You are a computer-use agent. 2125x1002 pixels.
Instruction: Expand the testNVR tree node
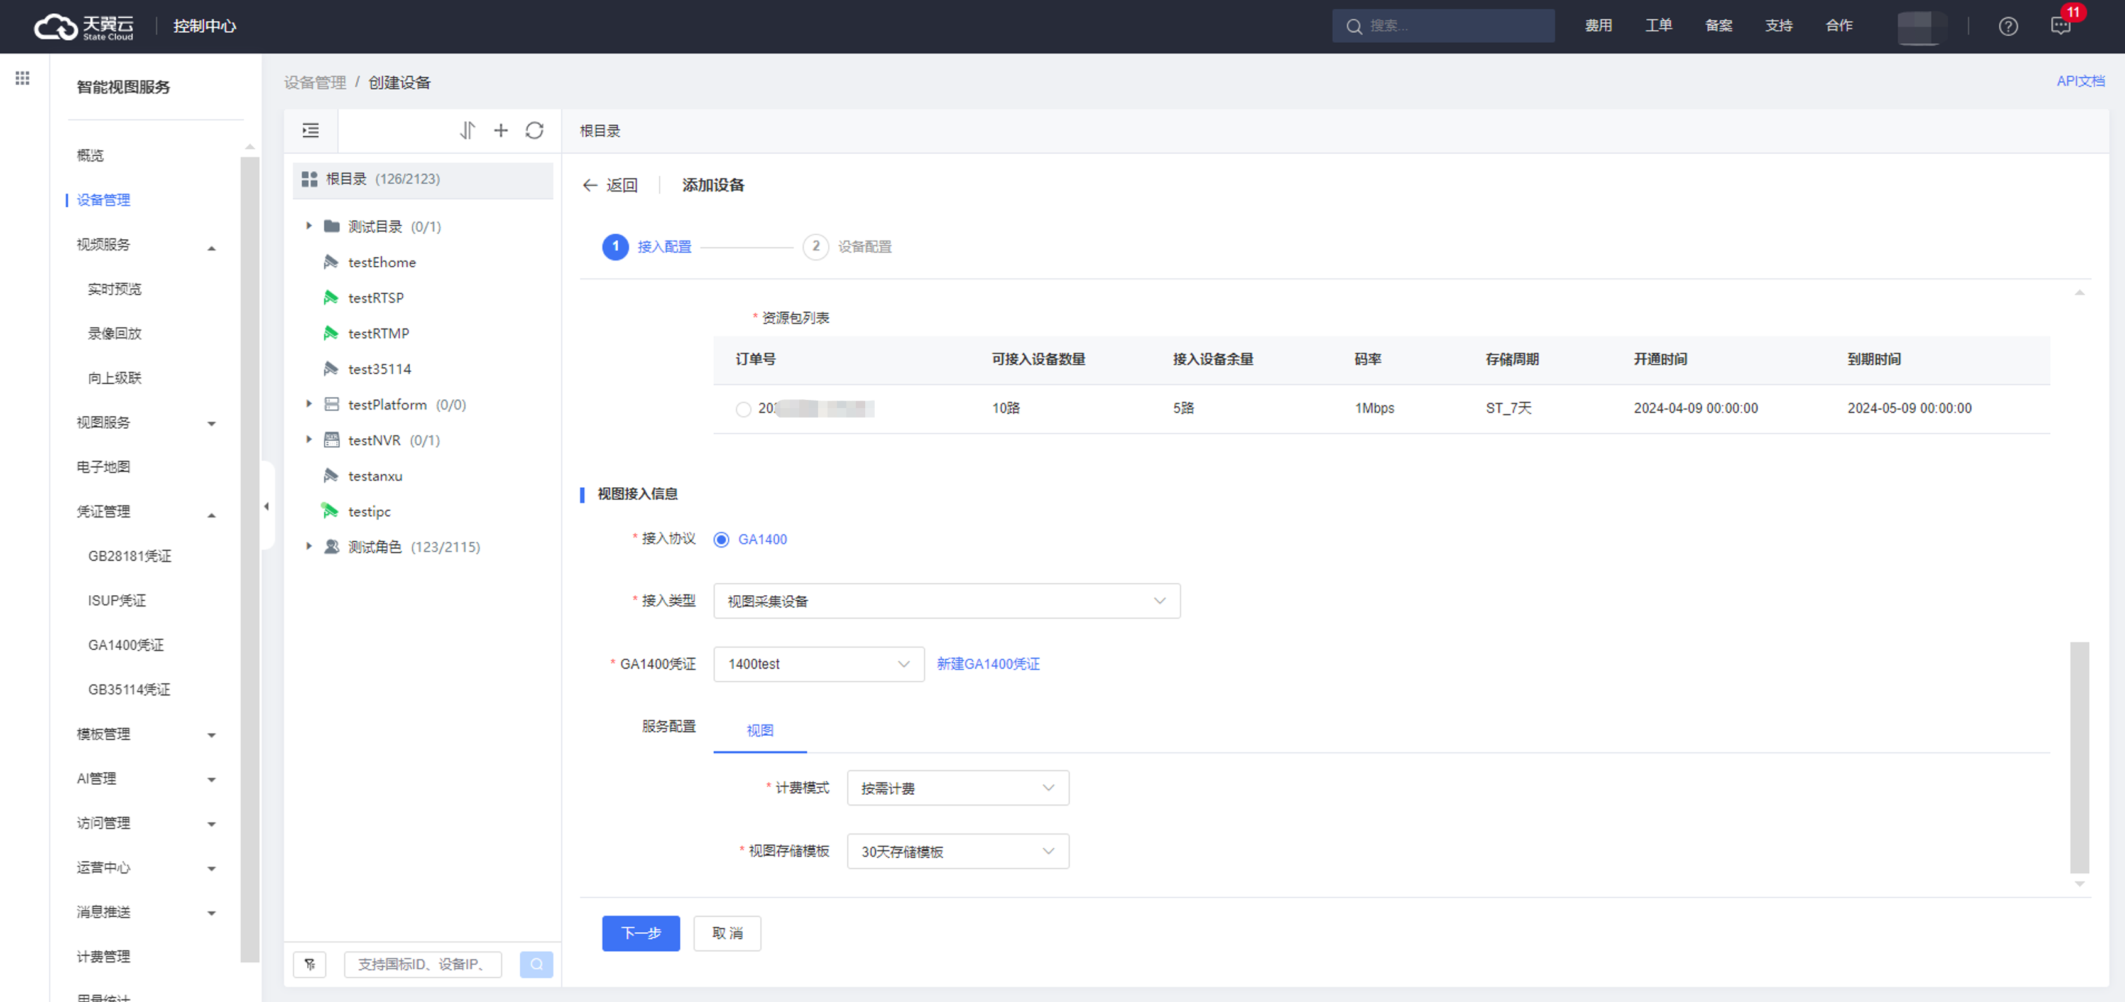[309, 439]
